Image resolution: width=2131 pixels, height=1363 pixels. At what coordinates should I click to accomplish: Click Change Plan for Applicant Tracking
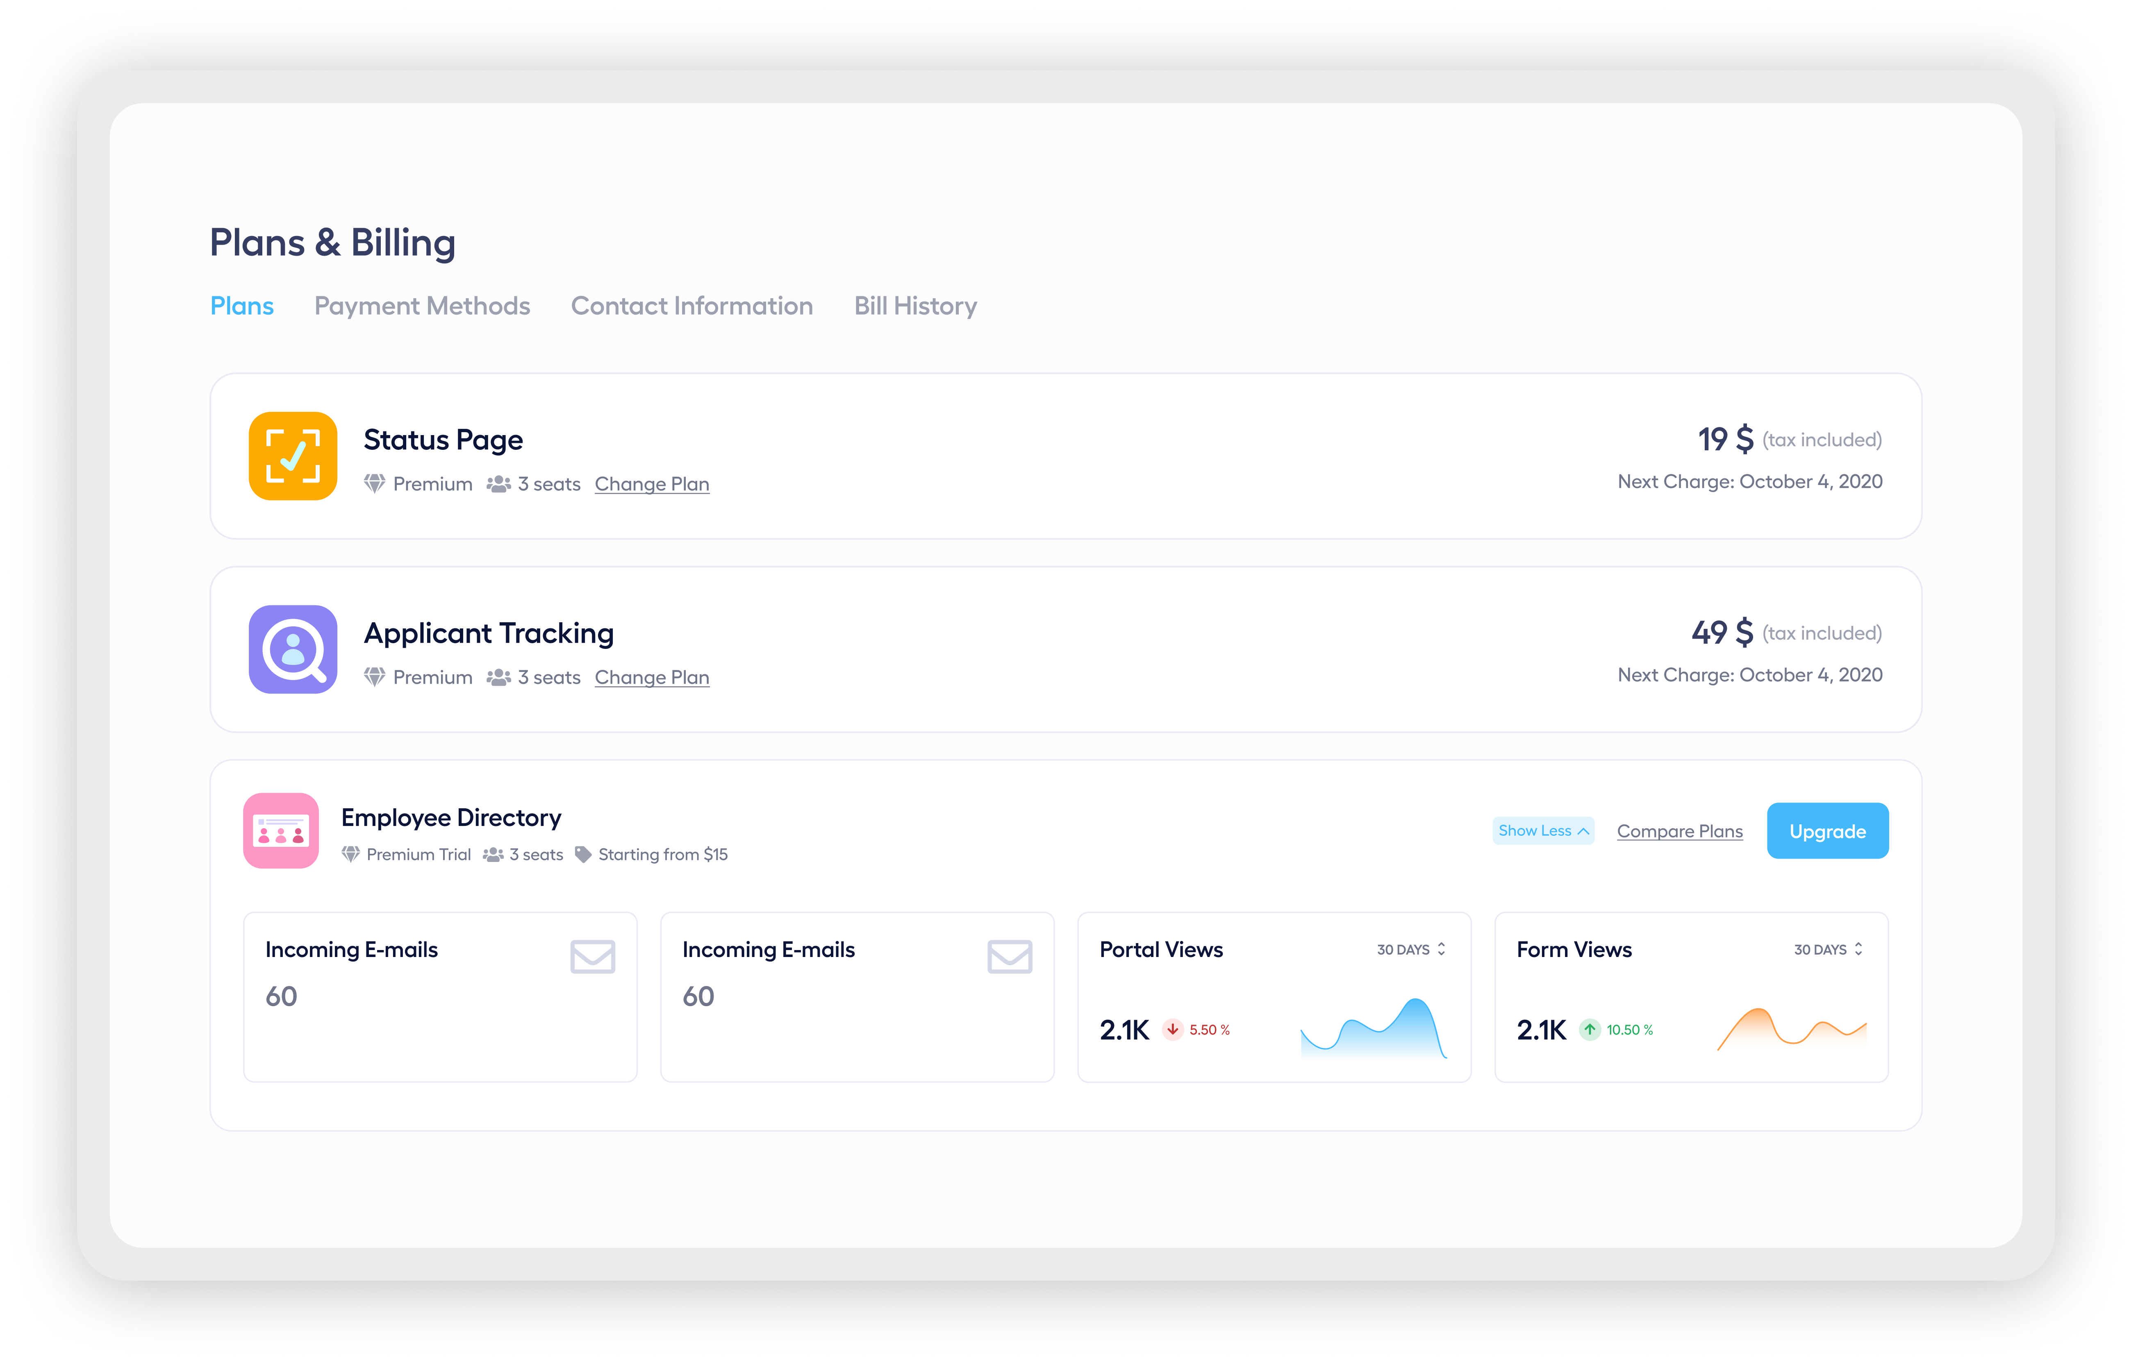(x=652, y=677)
